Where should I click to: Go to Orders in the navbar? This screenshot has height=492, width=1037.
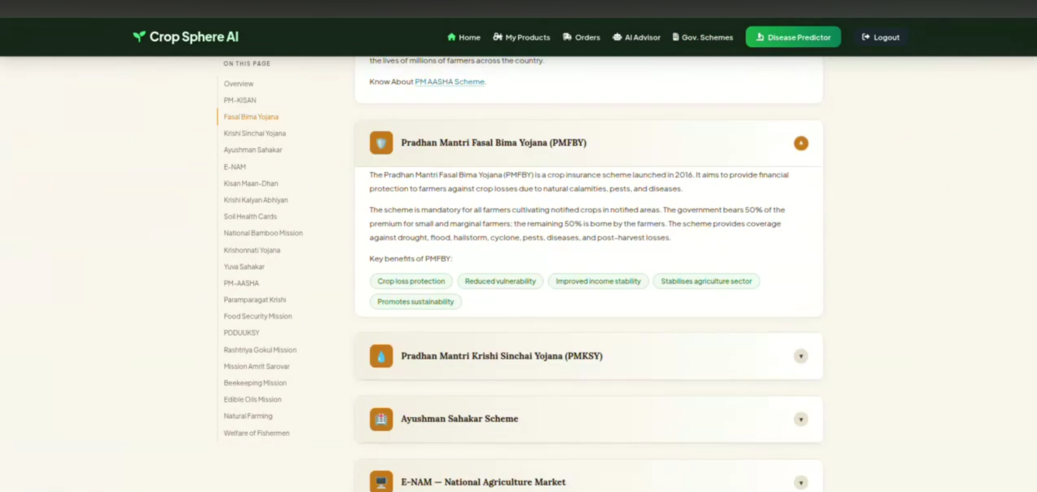[581, 37]
